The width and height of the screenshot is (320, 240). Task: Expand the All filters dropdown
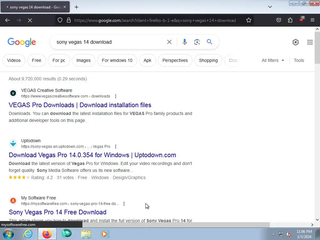(273, 60)
